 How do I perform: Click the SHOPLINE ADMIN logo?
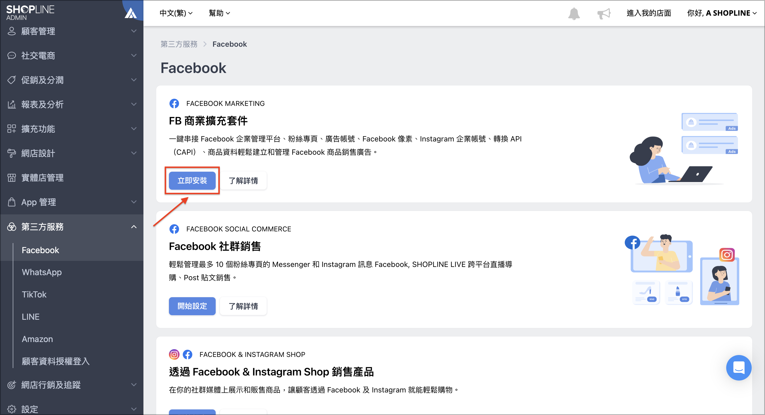point(30,13)
